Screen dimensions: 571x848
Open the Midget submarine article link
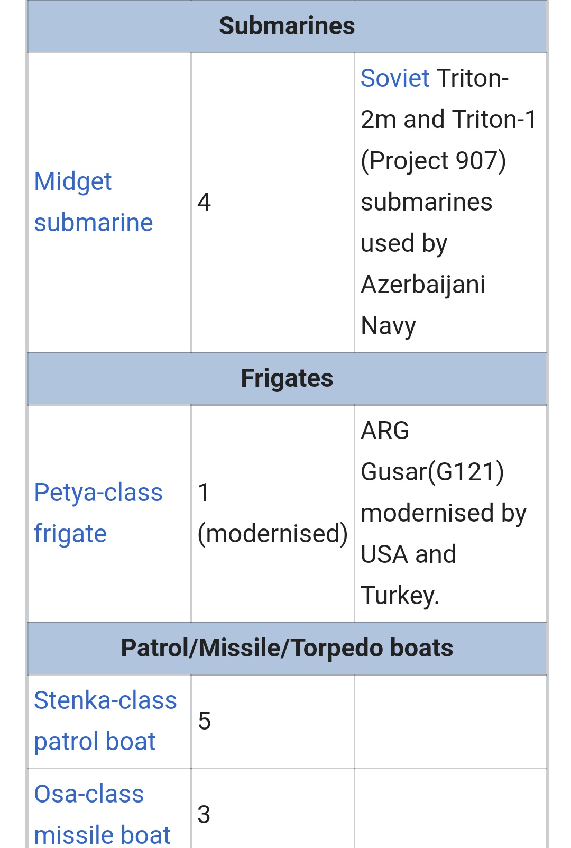pyautogui.click(x=93, y=202)
